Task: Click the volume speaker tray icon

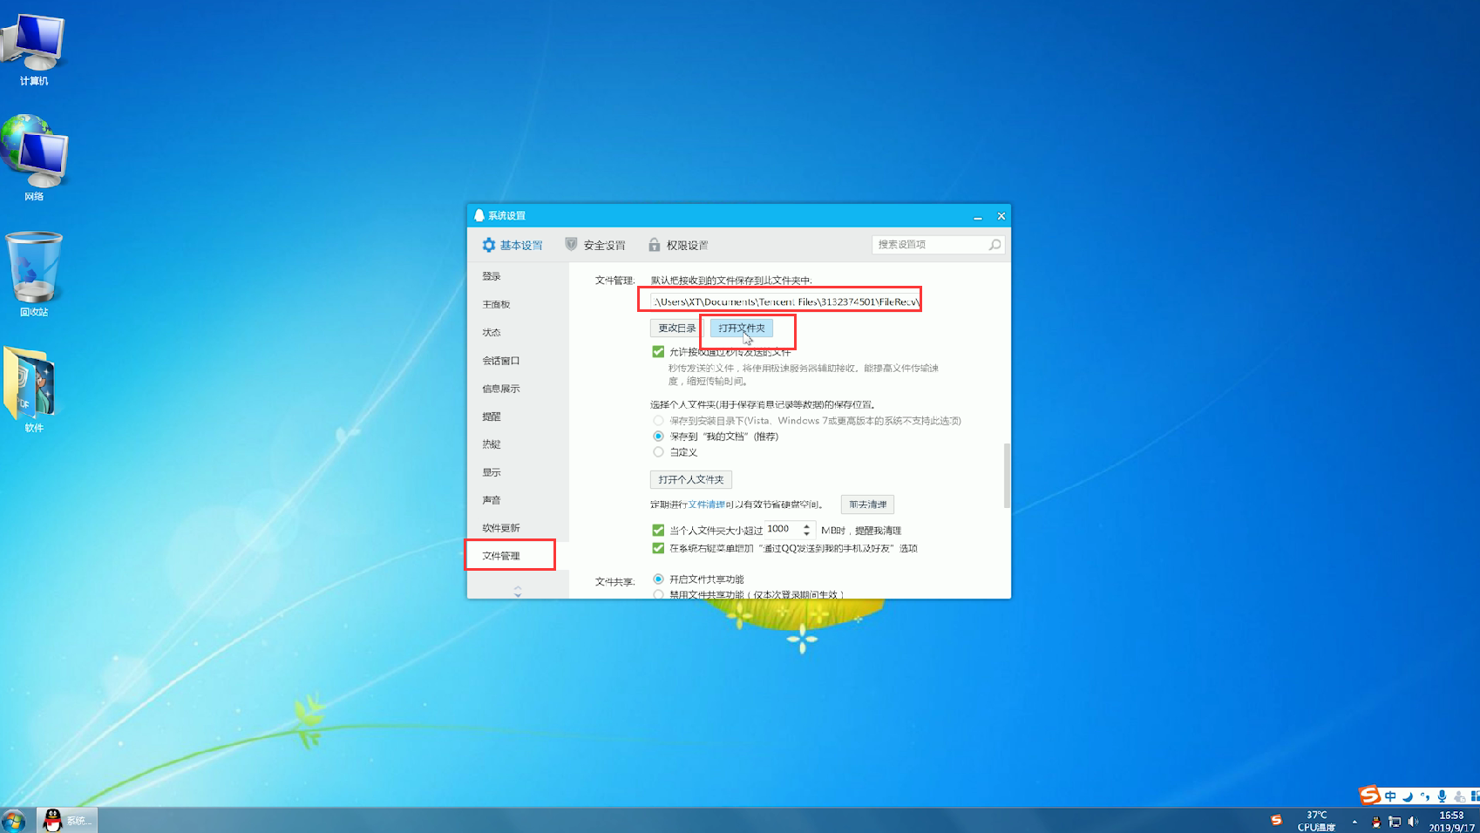Action: (x=1413, y=822)
